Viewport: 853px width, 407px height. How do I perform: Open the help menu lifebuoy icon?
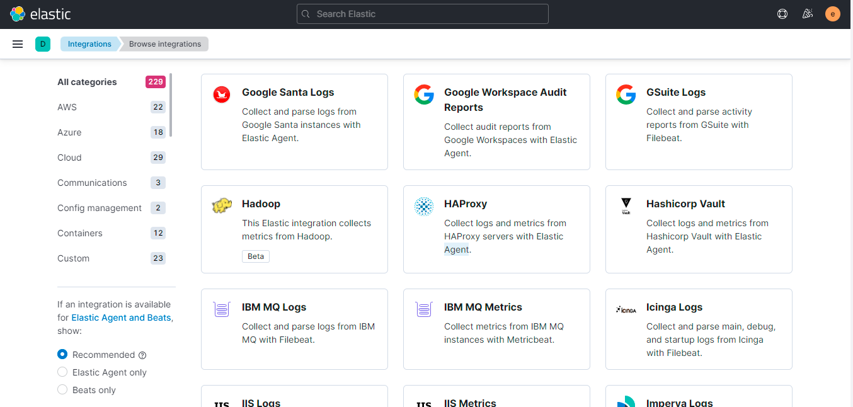click(782, 14)
